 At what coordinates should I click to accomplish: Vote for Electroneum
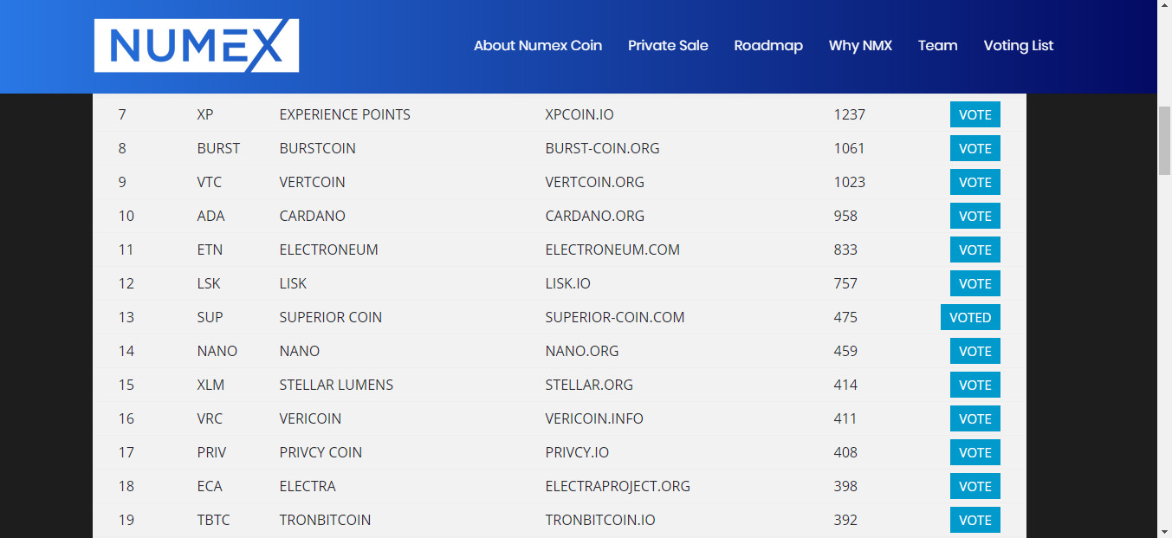(x=975, y=250)
